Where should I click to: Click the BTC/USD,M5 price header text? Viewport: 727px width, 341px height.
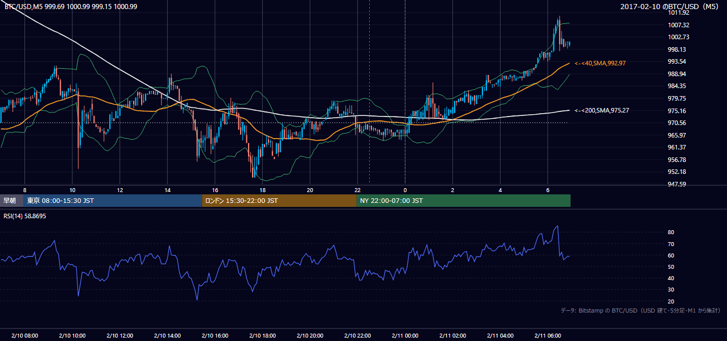click(x=71, y=6)
